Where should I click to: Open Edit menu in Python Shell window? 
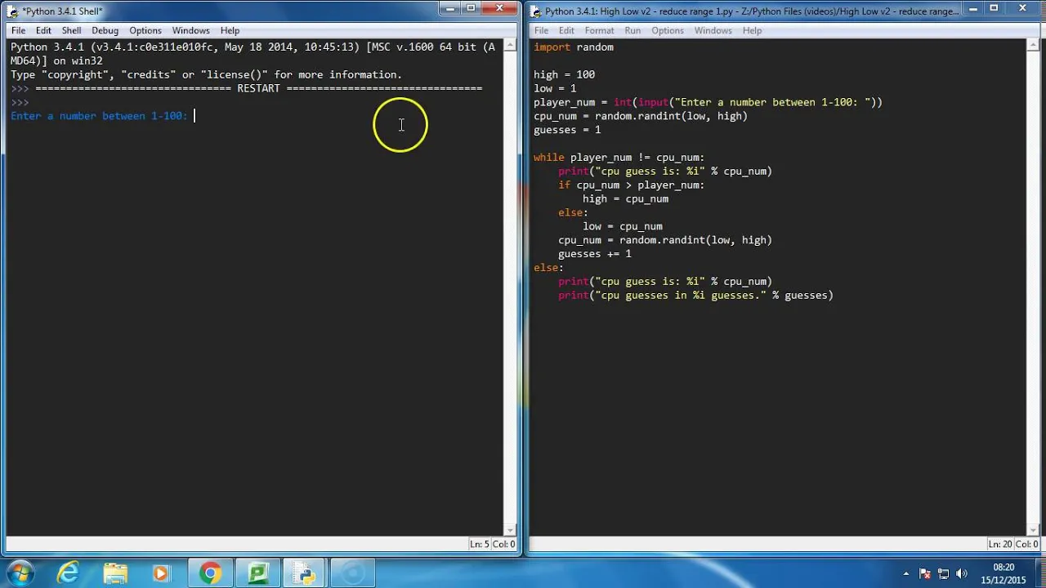(x=43, y=30)
